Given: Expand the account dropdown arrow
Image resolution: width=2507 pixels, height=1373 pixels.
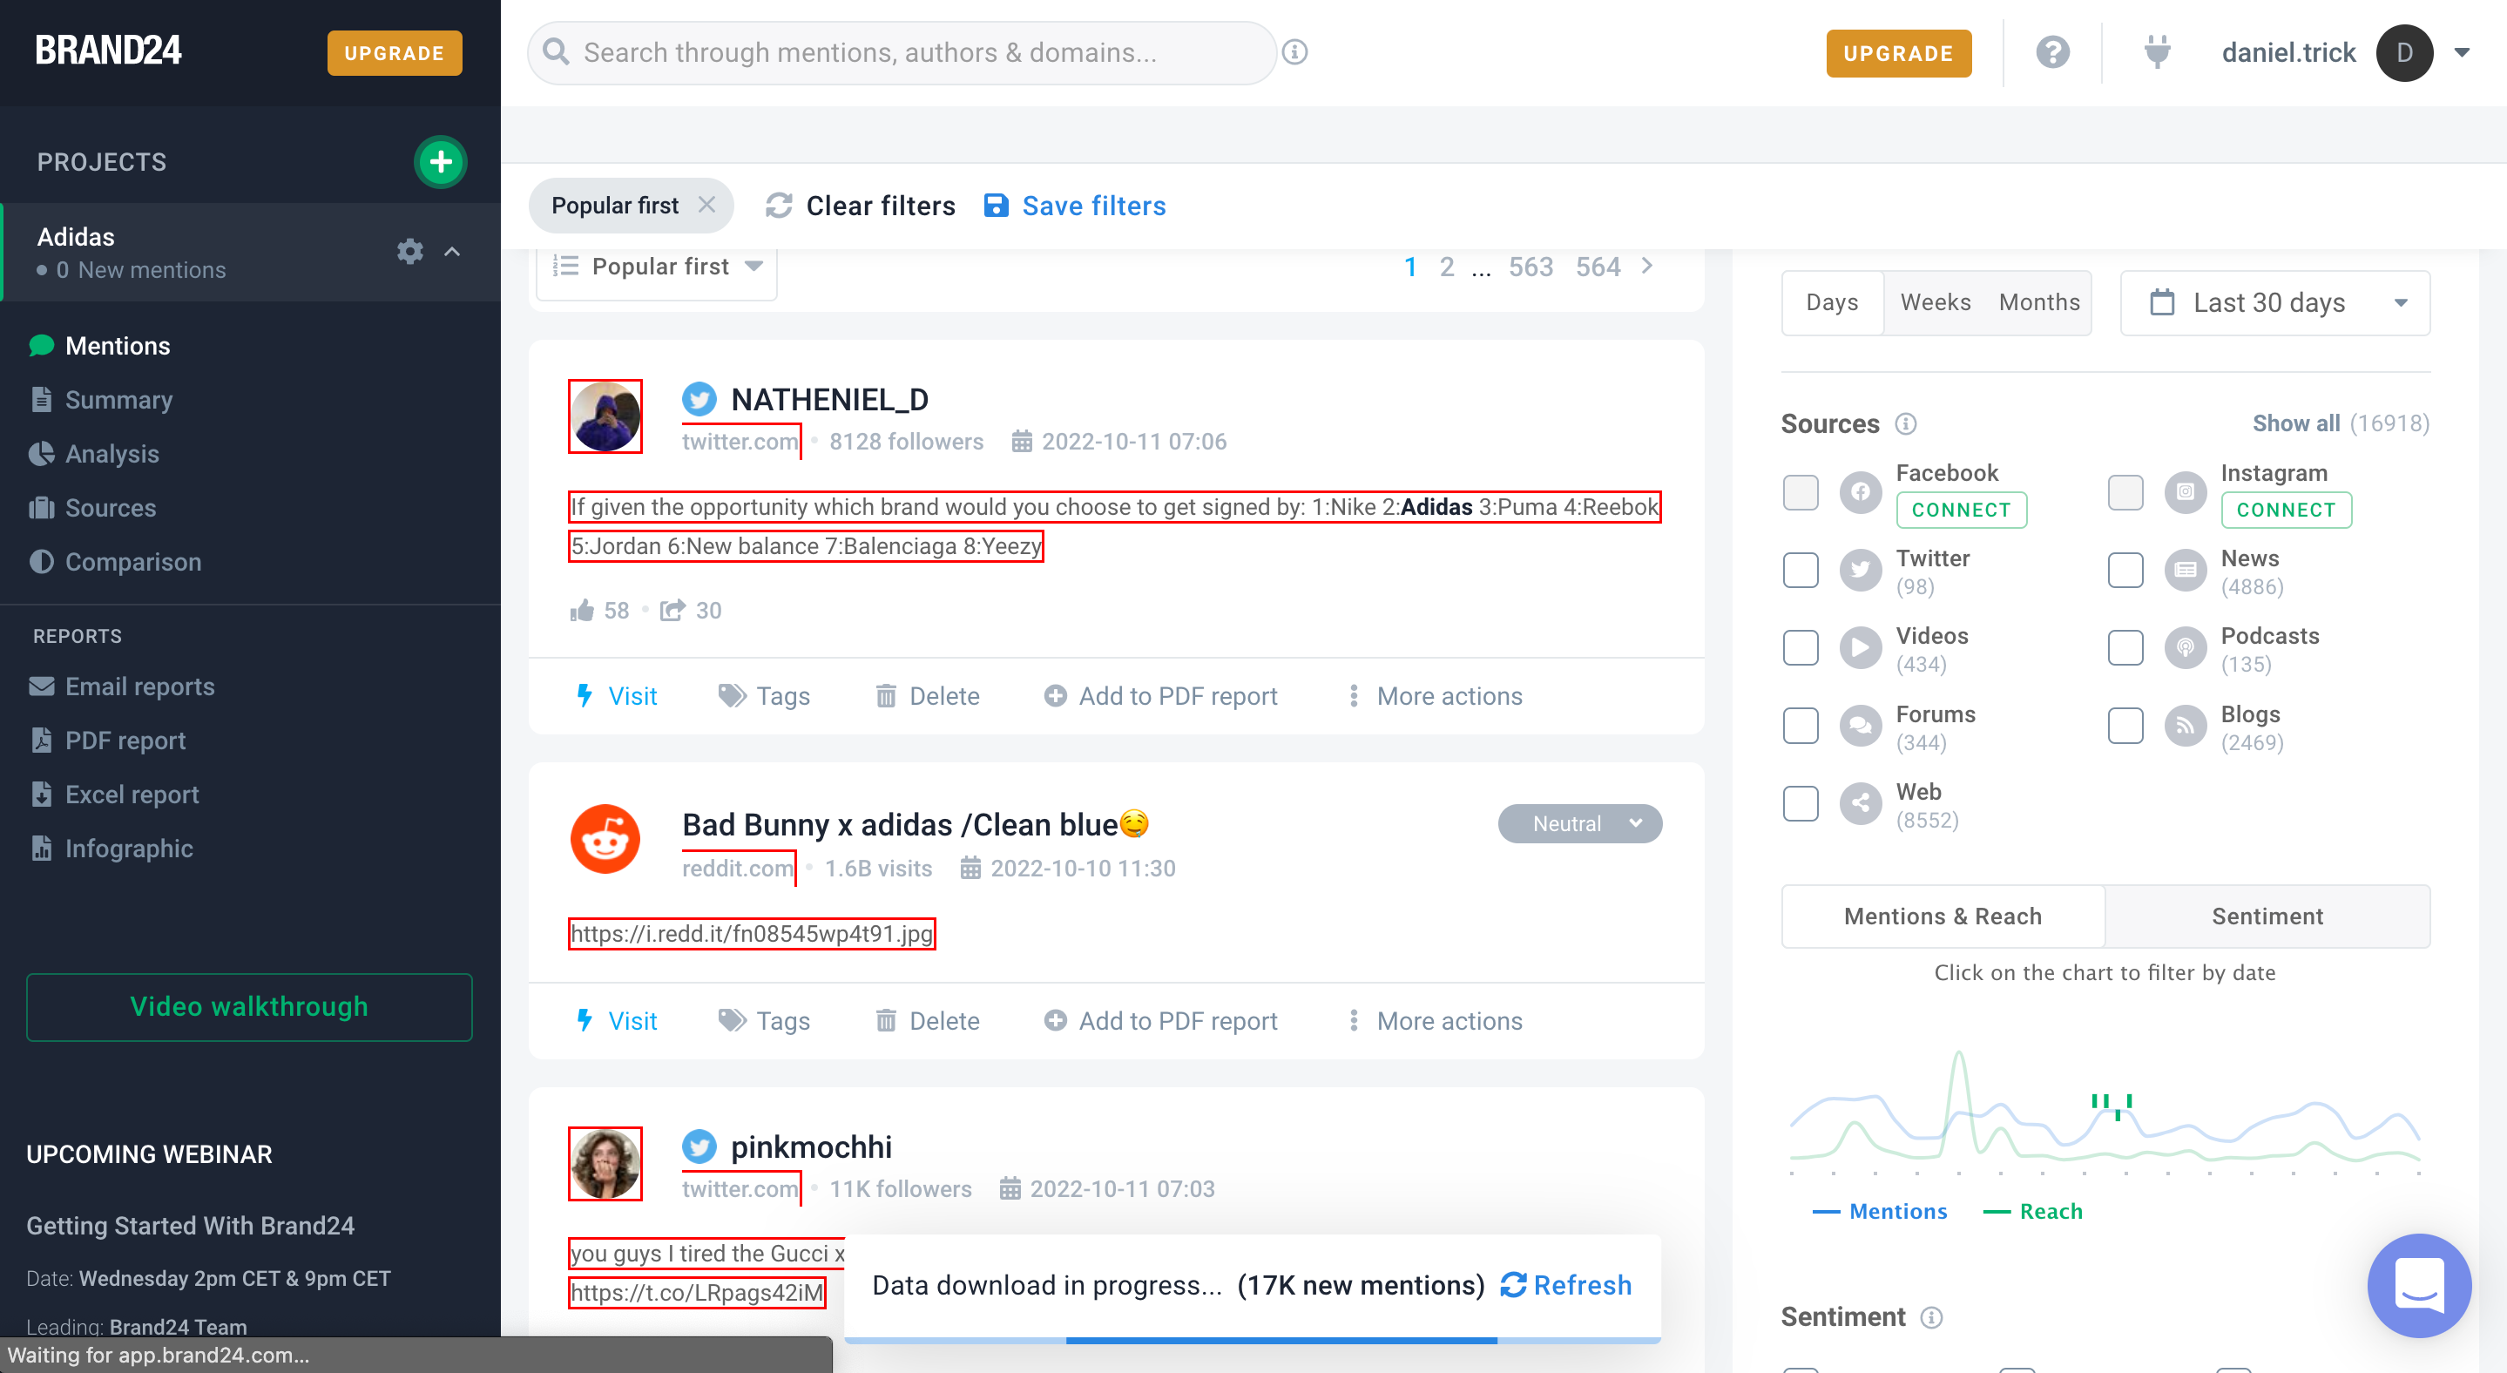Looking at the screenshot, I should [x=2461, y=52].
